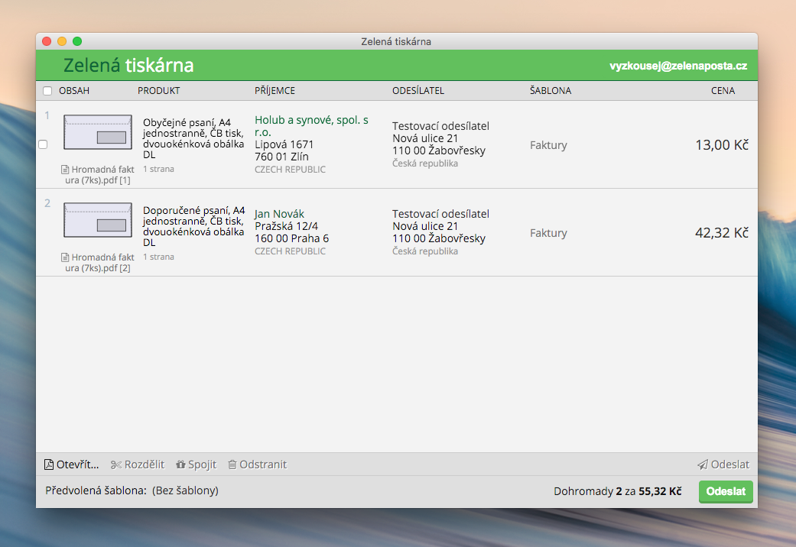Image resolution: width=796 pixels, height=547 pixels.
Task: Click the Zelená tiskárna logo
Action: pos(128,66)
